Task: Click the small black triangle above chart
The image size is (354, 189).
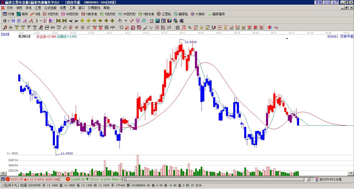Action: click(287, 39)
